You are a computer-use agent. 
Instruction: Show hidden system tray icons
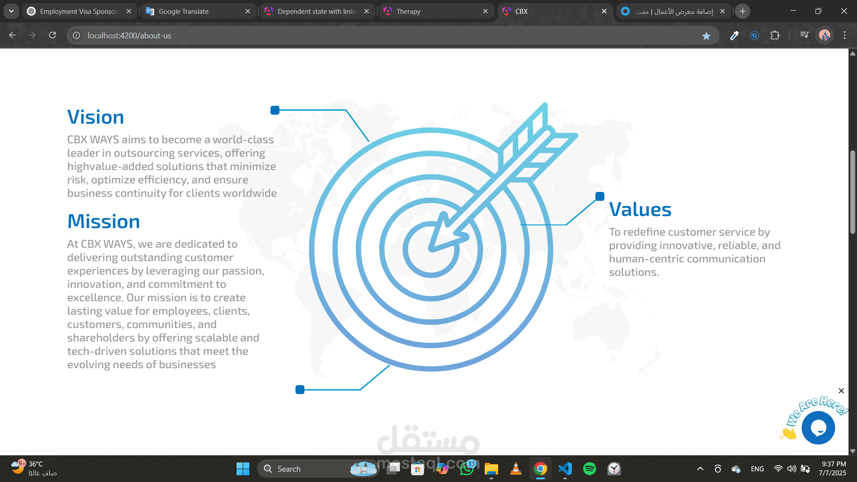[700, 469]
